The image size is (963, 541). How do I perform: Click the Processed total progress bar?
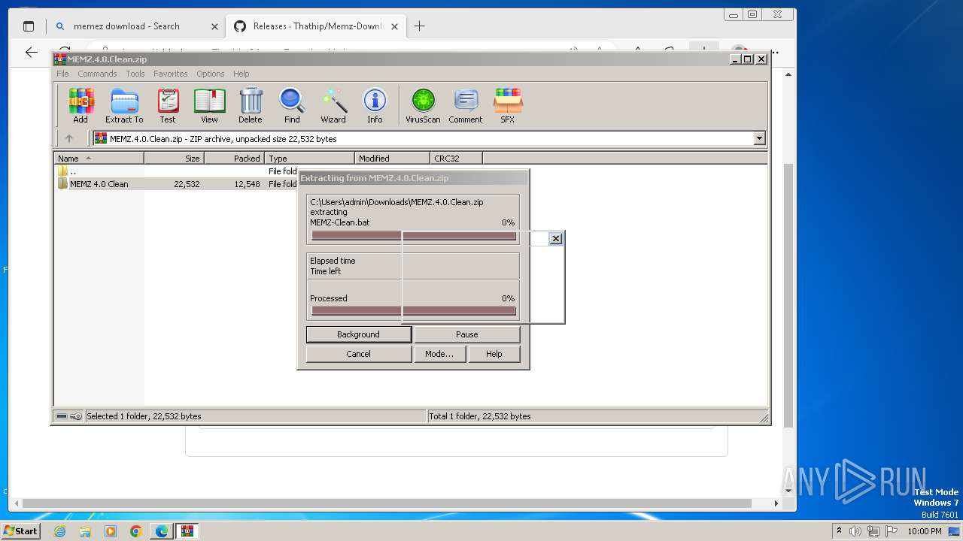click(414, 310)
